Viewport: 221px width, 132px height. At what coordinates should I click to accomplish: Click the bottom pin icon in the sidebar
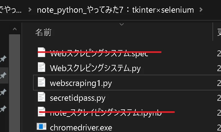coord(3,109)
